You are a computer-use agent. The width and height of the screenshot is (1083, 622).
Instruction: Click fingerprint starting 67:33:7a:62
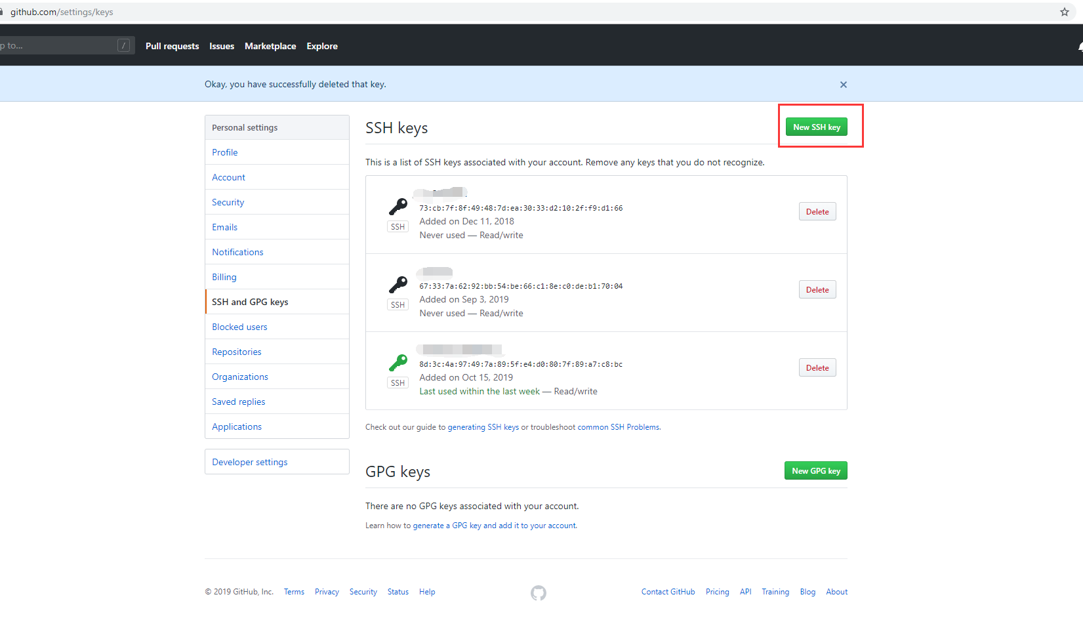point(521,286)
